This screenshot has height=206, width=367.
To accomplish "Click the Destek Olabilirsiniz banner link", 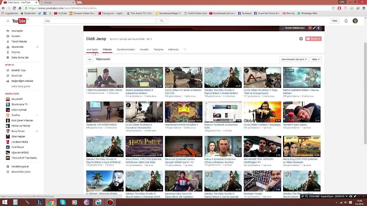I will [x=293, y=28].
